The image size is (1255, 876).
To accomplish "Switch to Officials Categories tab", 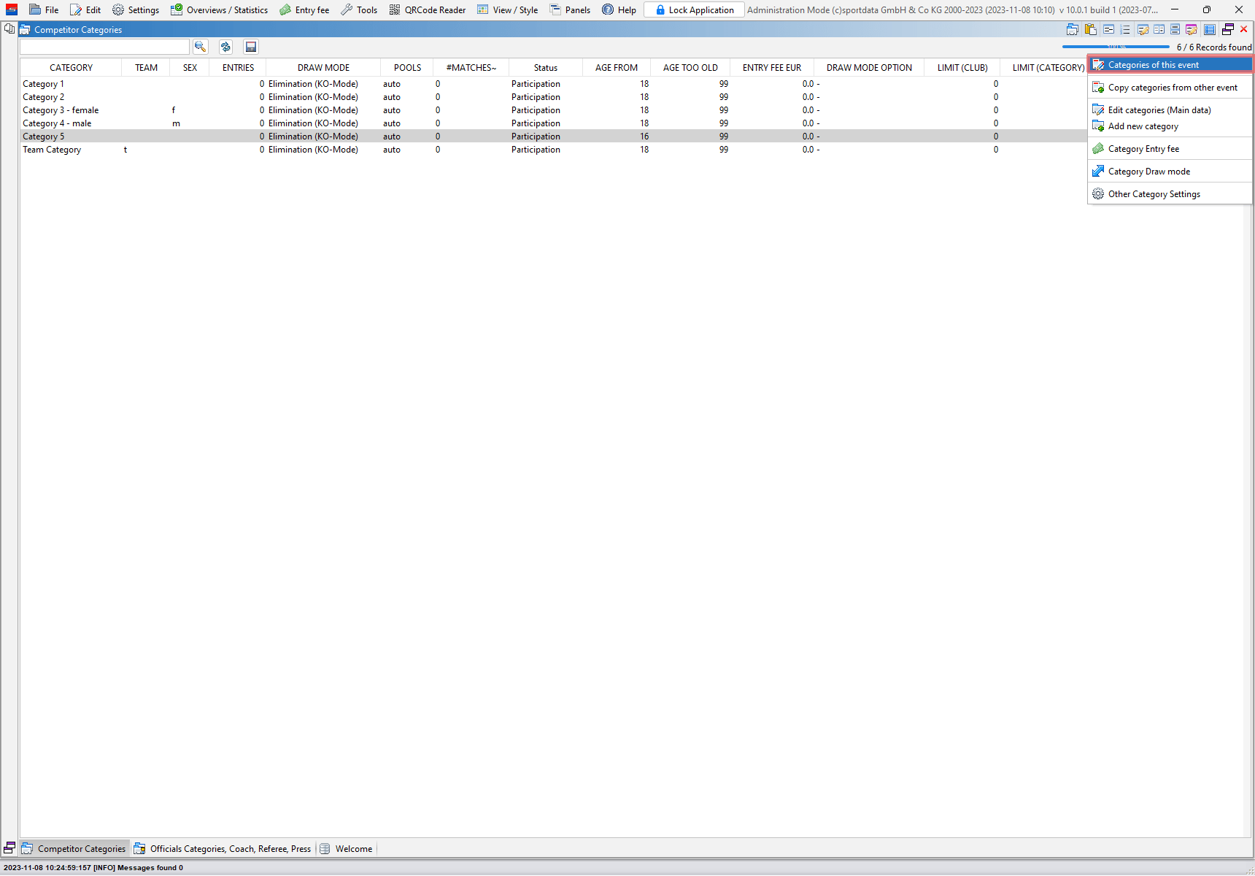I will (223, 849).
